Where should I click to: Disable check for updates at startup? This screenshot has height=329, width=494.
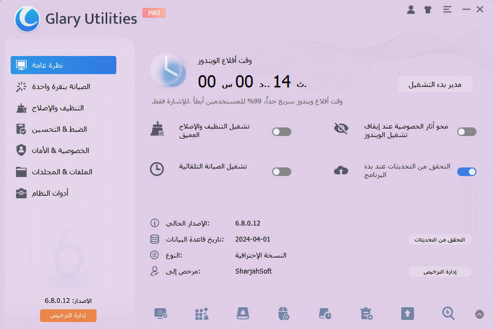467,172
